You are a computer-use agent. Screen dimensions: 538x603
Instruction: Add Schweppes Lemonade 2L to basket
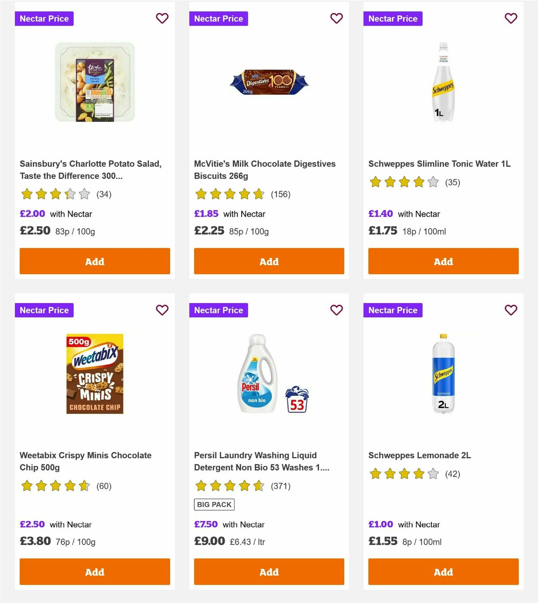tap(443, 572)
